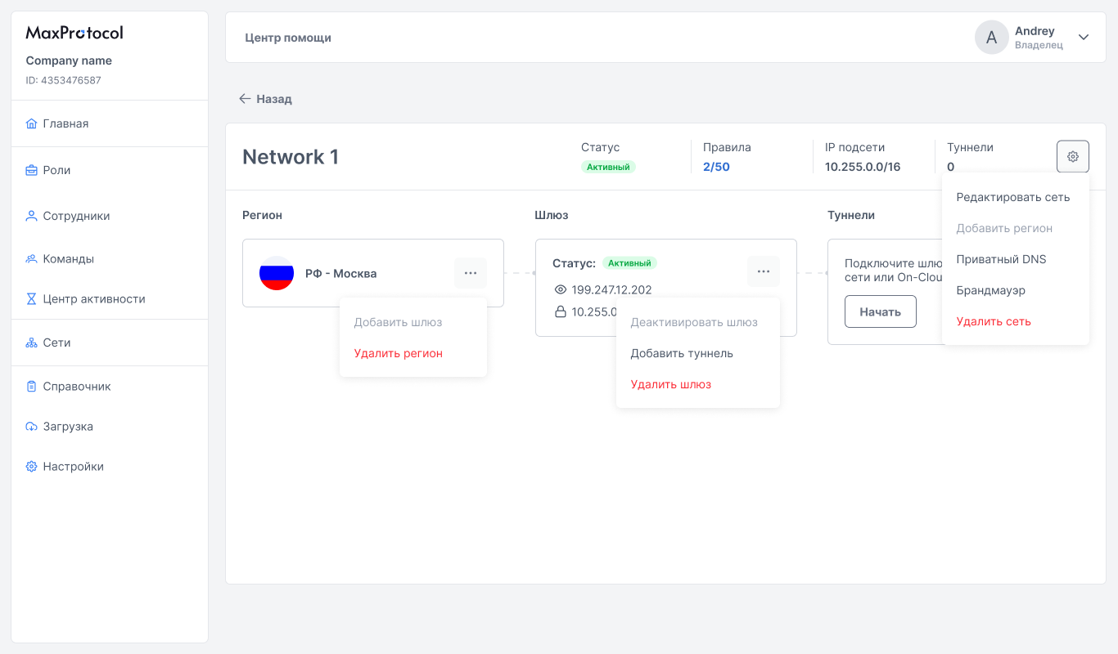The width and height of the screenshot is (1118, 654).
Task: Open Центр помощи link
Action: tap(288, 38)
